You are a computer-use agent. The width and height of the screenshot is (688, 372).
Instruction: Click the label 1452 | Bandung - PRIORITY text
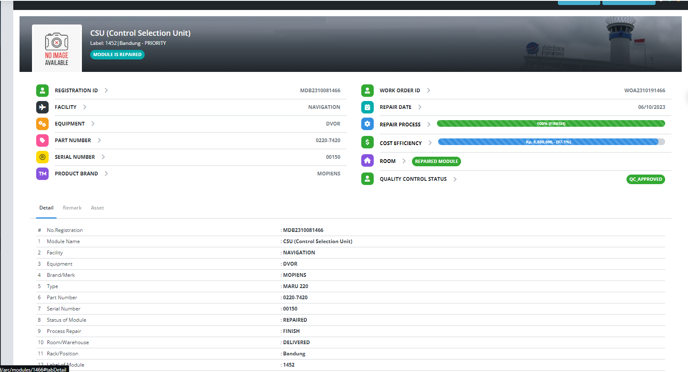pos(128,43)
